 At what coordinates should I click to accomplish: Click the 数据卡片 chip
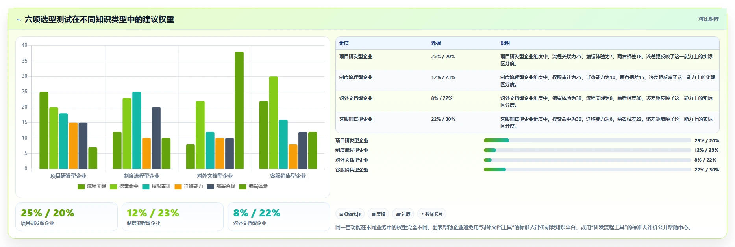tap(431, 214)
